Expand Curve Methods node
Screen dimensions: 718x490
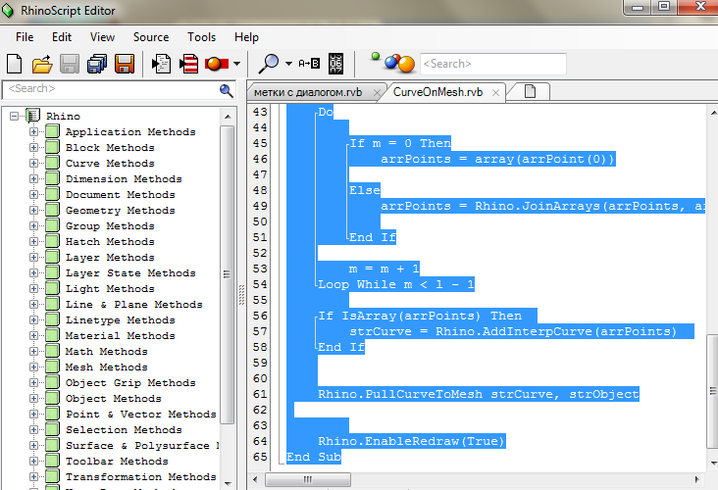click(33, 163)
